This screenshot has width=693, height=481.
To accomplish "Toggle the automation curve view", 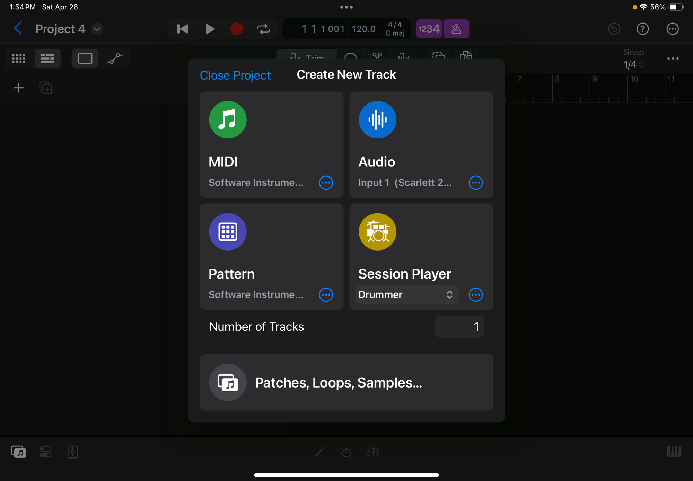I will coord(115,58).
